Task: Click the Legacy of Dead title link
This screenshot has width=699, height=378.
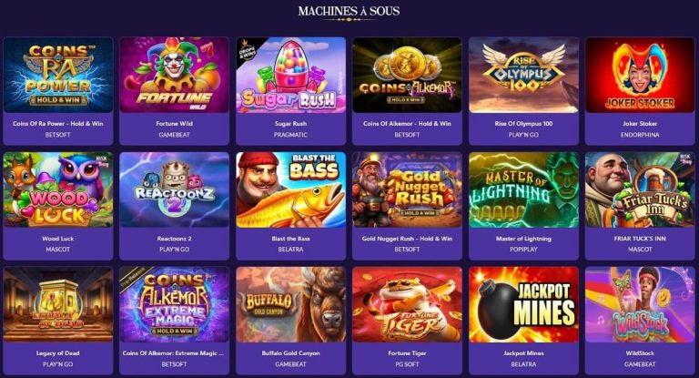Action: pos(58,353)
